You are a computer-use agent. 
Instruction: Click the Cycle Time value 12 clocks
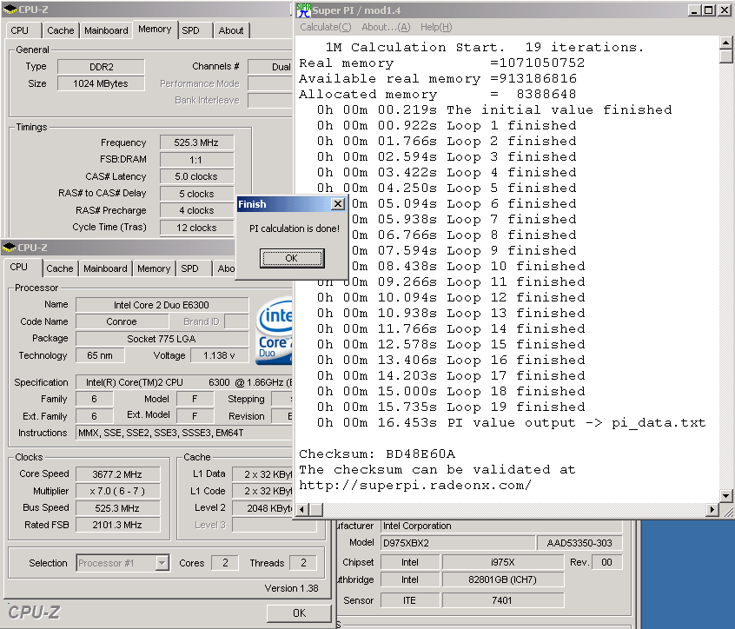[x=196, y=228]
